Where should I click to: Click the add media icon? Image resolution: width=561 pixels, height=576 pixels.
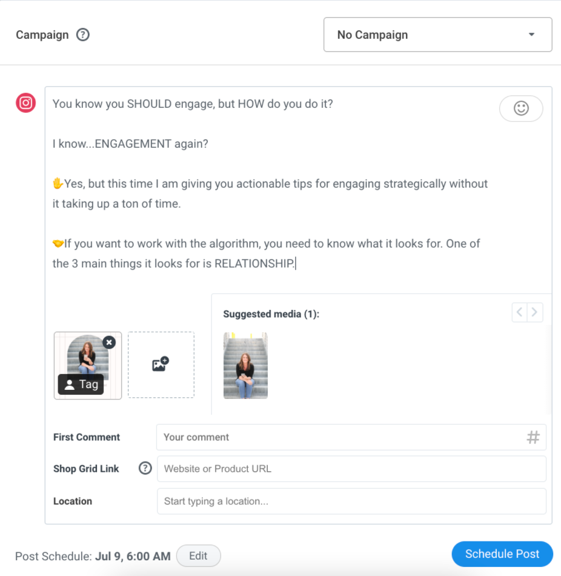point(161,364)
